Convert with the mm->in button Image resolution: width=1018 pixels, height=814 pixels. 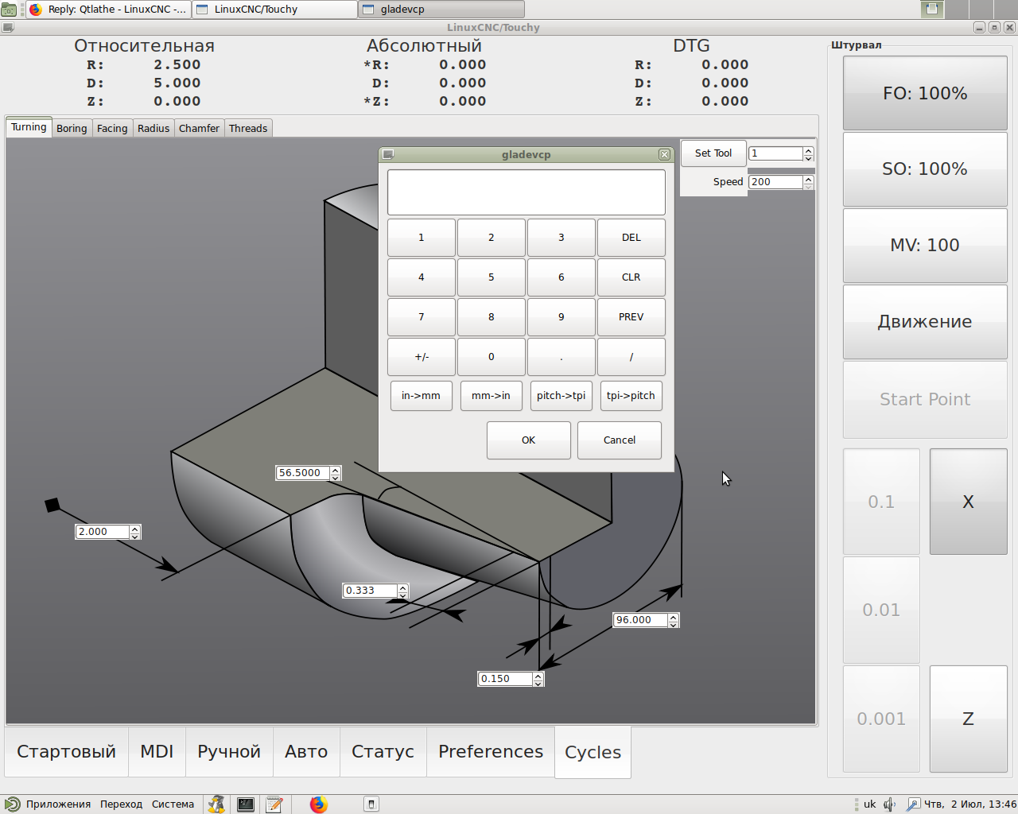tap(492, 396)
